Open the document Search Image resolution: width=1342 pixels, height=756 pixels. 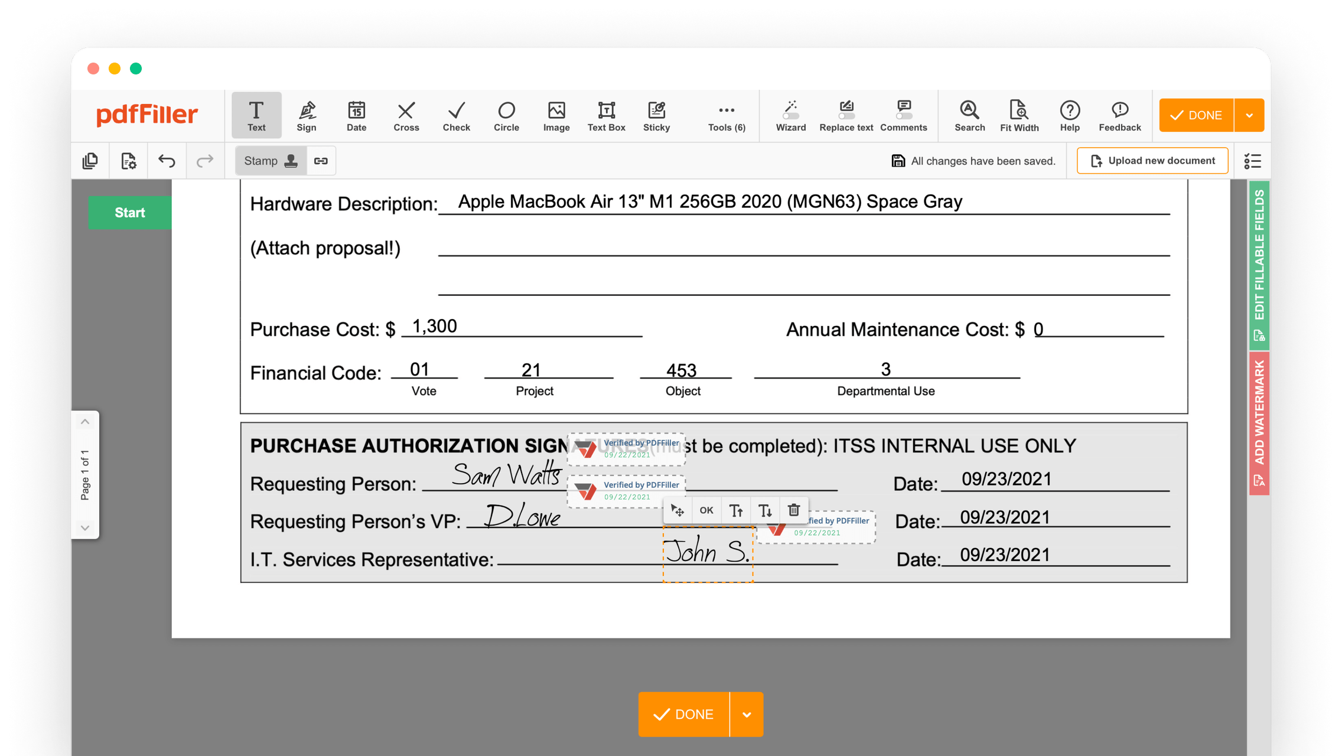(x=969, y=115)
